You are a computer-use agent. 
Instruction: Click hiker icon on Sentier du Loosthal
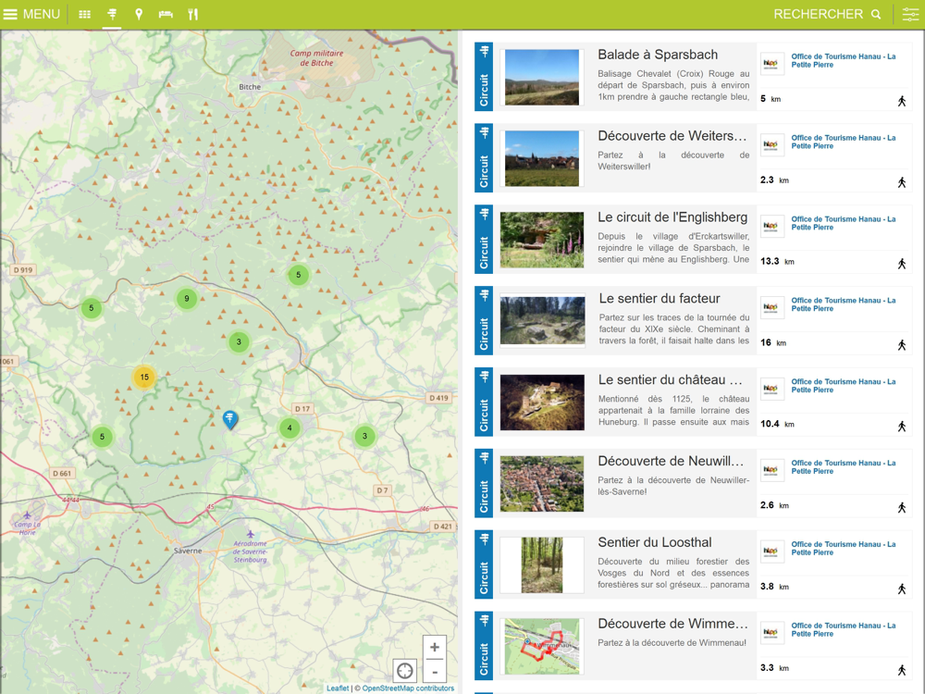[902, 589]
